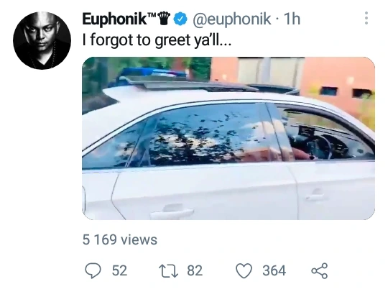Click the blue police light in video
The height and width of the screenshot is (292, 388).
pyautogui.click(x=151, y=73)
